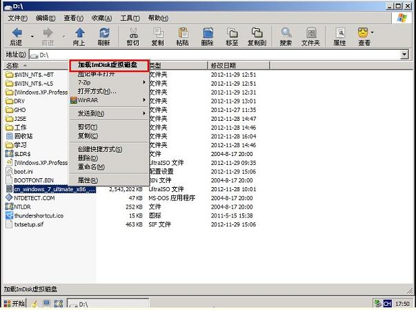
Task: Click the 向上 (Up) toolbar icon
Action: click(79, 35)
